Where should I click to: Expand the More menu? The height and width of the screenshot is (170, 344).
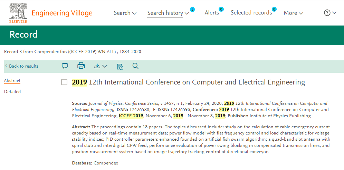pos(293,13)
